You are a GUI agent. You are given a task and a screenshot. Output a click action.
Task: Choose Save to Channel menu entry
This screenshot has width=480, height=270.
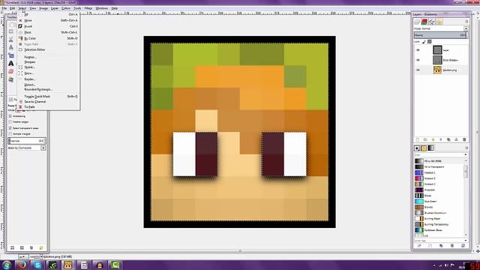[48, 102]
